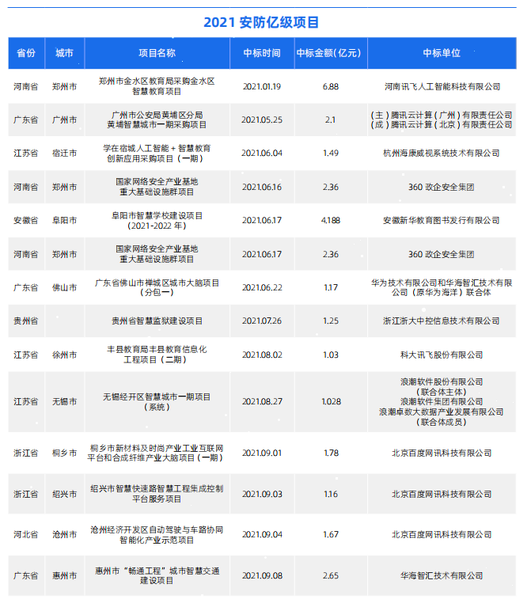Click project '无锡经开区智慧城市一期项目'
Image resolution: width=531 pixels, height=607 pixels.
click(157, 402)
